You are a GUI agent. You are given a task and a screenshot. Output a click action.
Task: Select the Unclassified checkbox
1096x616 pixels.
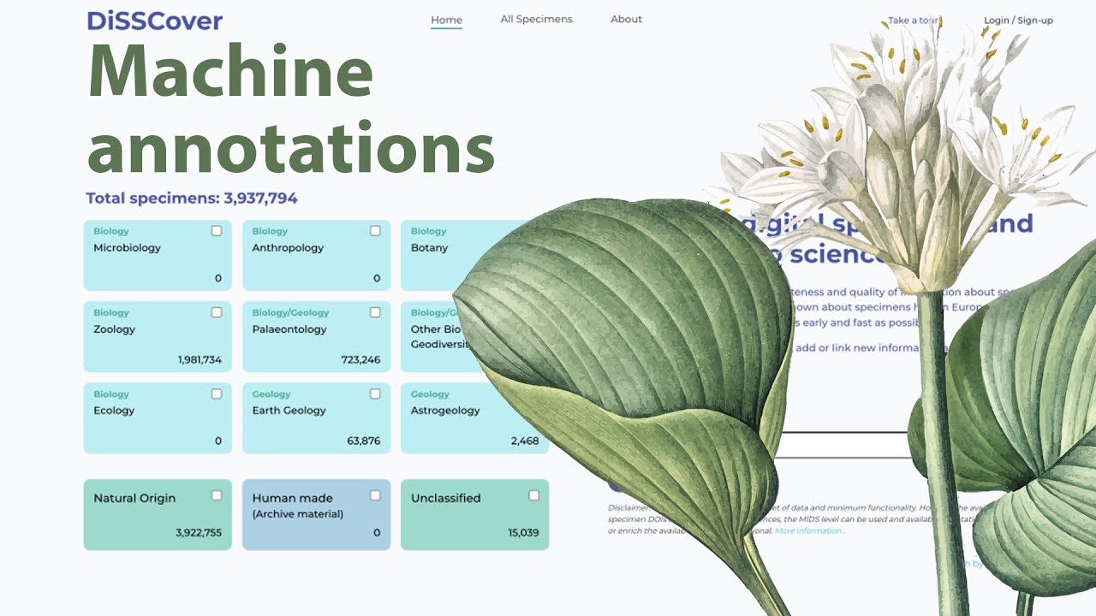[534, 495]
